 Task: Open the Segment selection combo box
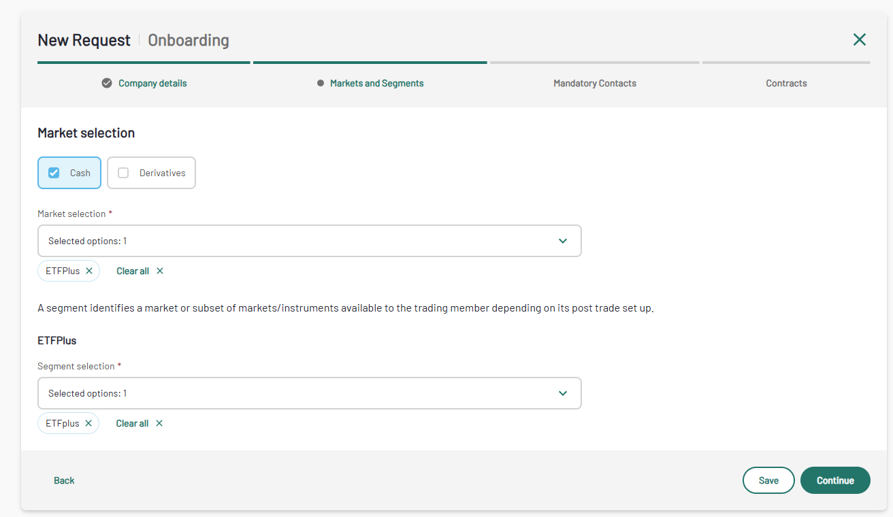coord(310,393)
